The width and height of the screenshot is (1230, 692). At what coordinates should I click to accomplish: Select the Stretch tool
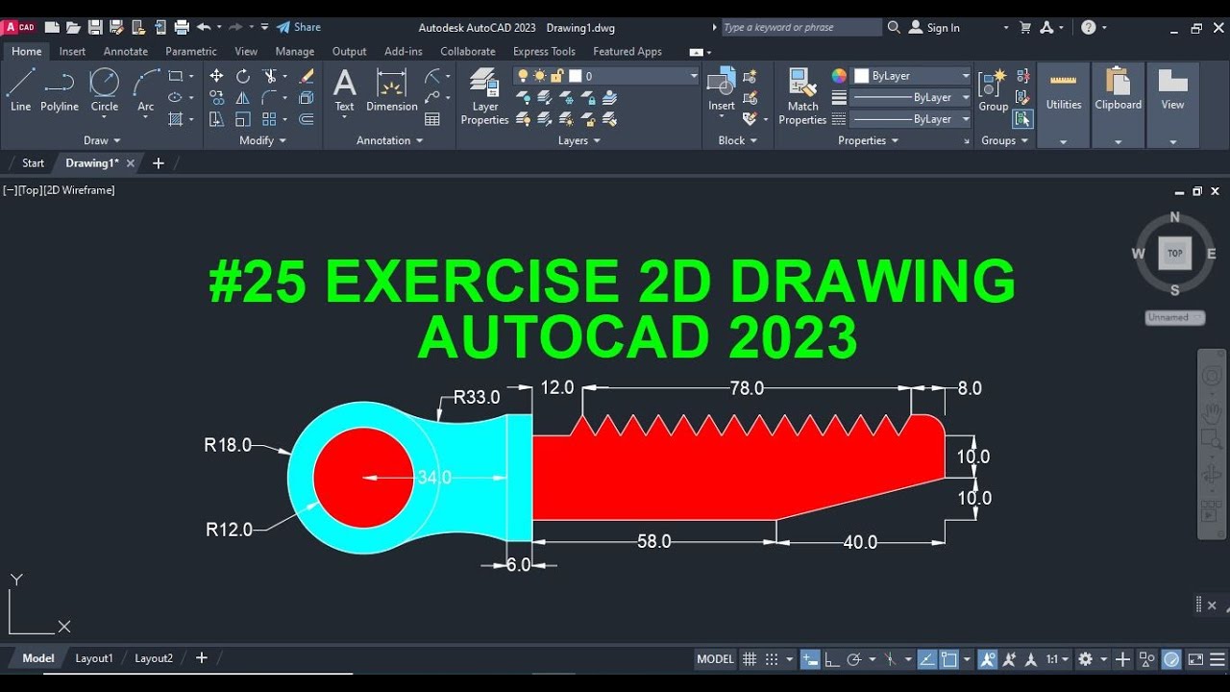pyautogui.click(x=216, y=119)
